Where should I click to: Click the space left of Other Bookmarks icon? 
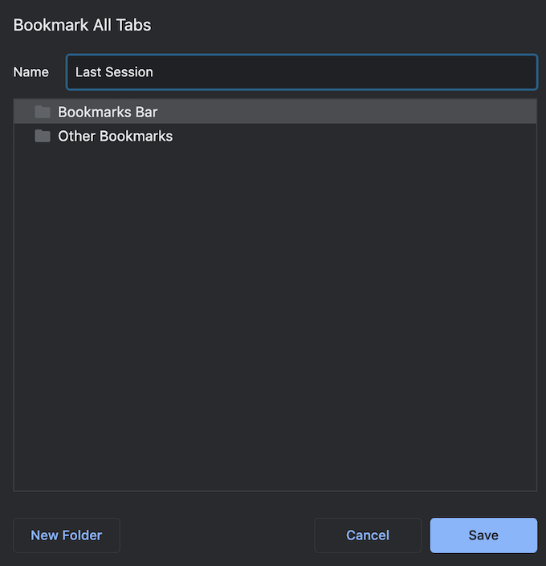23,137
